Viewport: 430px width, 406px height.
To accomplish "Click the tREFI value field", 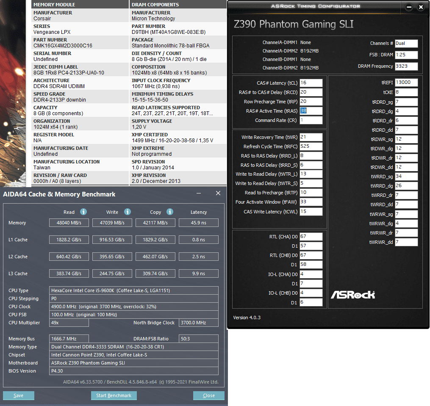I will [406, 82].
